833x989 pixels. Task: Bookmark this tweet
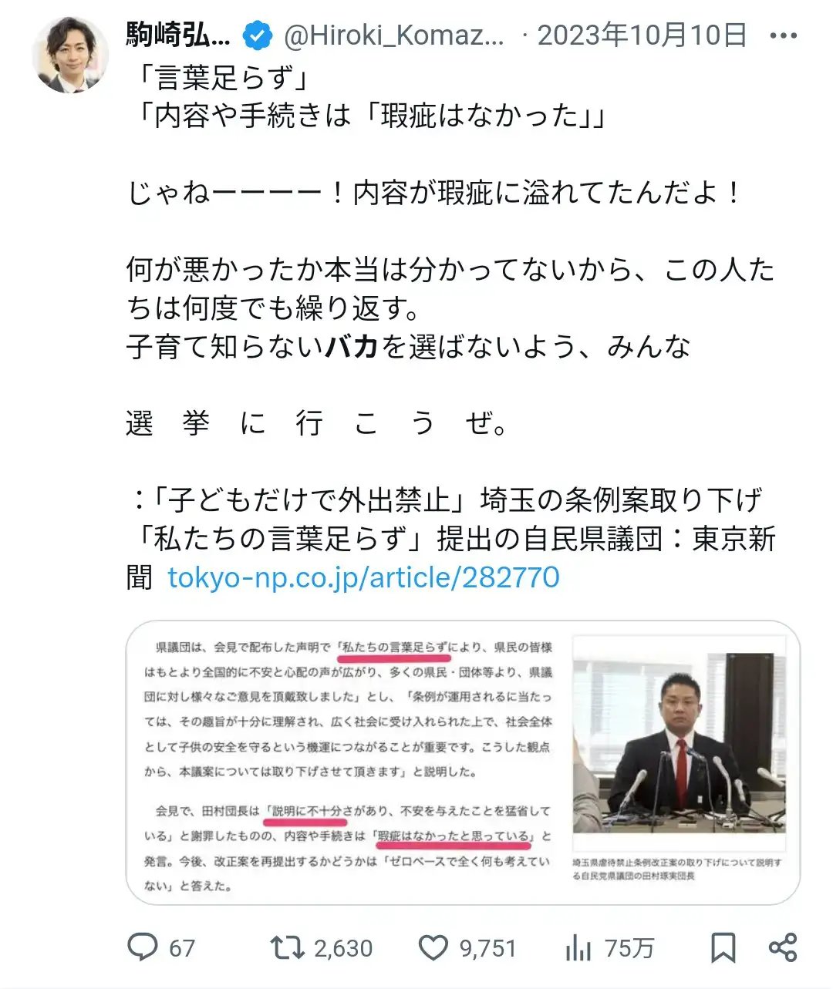[x=723, y=947]
